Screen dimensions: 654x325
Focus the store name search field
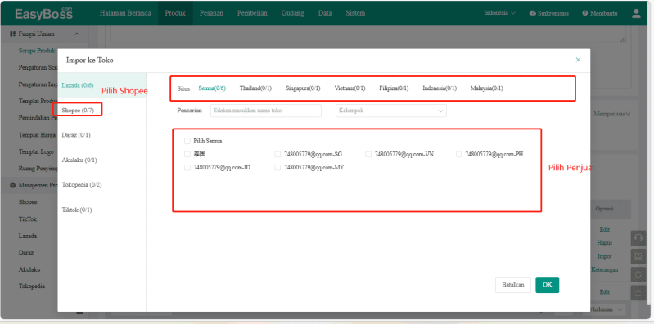click(x=266, y=111)
